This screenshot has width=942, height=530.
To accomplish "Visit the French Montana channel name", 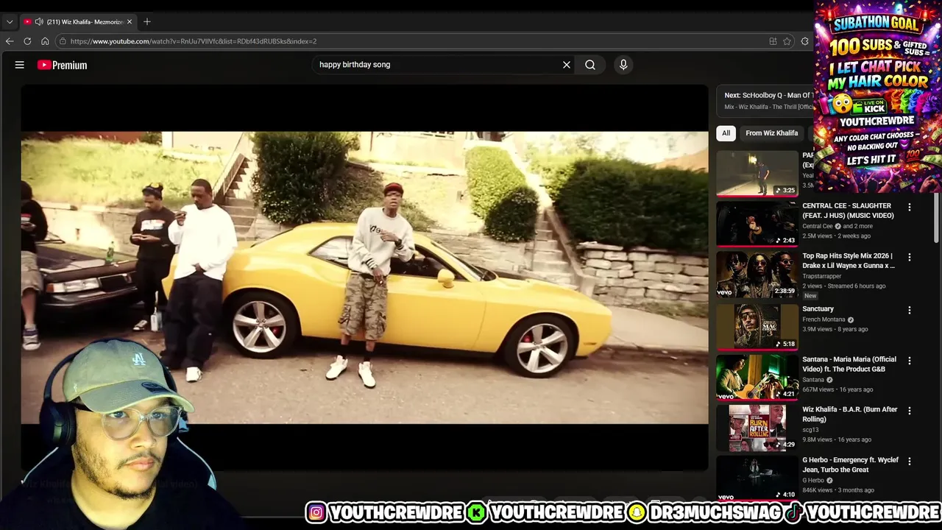I will click(x=824, y=319).
